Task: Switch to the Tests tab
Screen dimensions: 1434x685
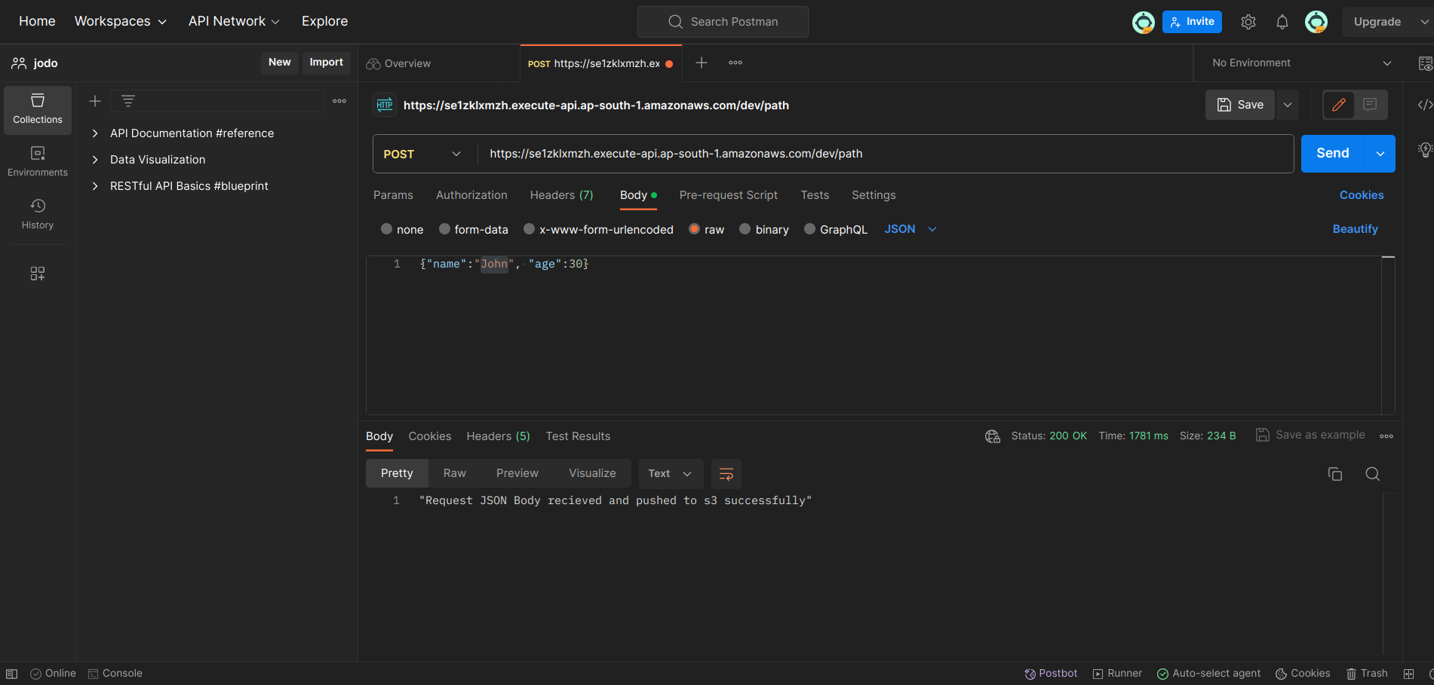Action: coord(815,195)
